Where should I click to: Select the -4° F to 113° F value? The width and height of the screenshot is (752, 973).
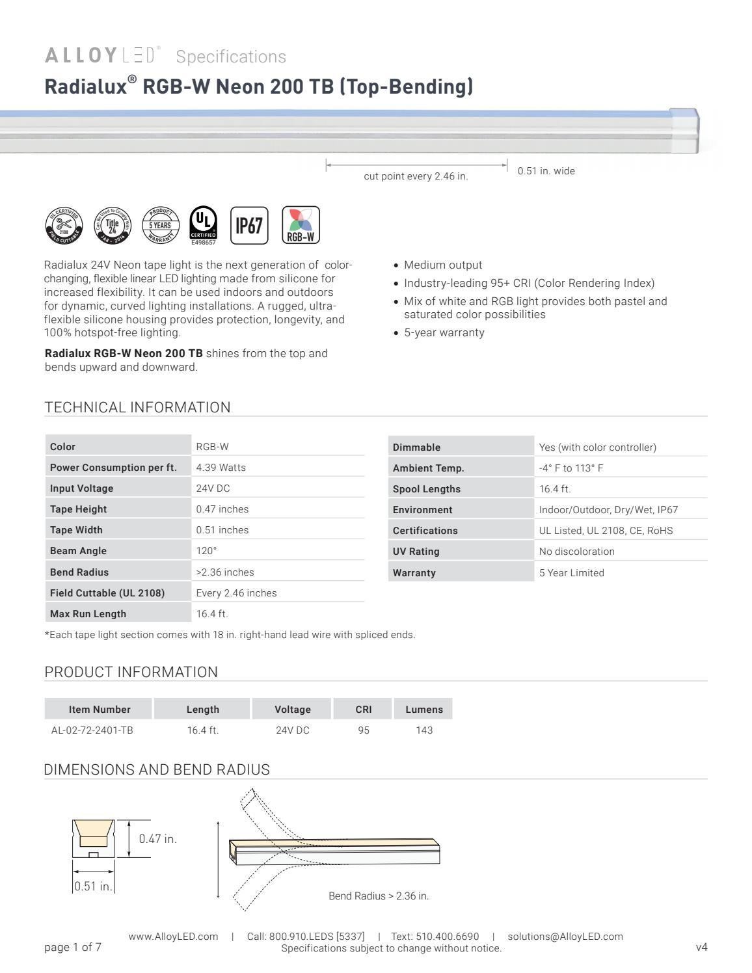coord(571,468)
